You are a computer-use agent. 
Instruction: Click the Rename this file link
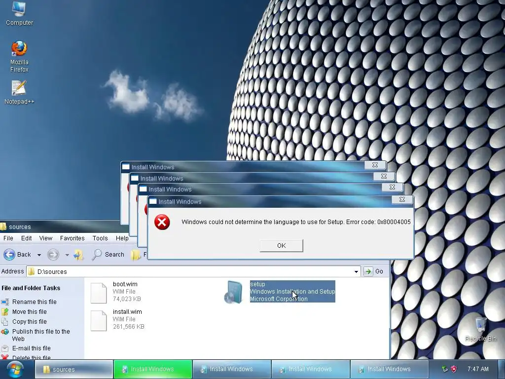(35, 302)
